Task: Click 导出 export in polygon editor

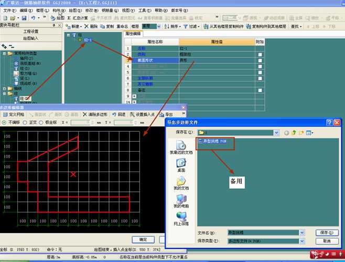Action: [x=166, y=115]
